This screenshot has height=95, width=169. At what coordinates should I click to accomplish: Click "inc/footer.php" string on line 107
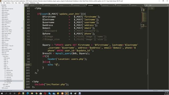coord(55,84)
